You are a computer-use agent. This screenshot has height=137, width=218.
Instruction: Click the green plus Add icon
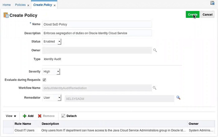click(x=25, y=116)
